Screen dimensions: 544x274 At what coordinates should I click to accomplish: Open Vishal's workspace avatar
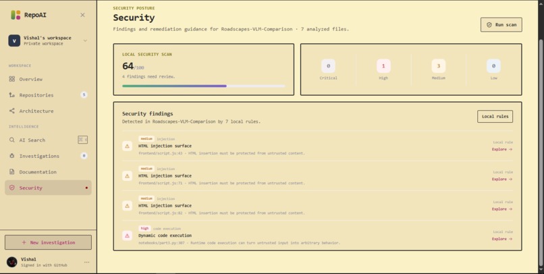pyautogui.click(x=14, y=40)
